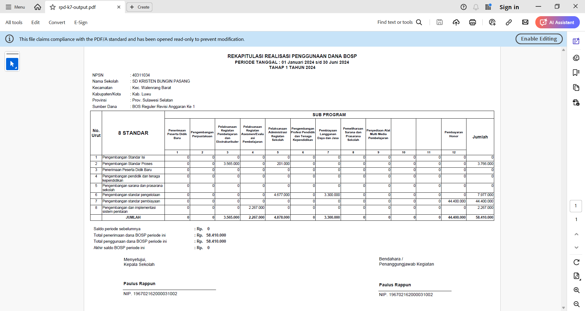Open the Menu hamburger button

[15, 7]
